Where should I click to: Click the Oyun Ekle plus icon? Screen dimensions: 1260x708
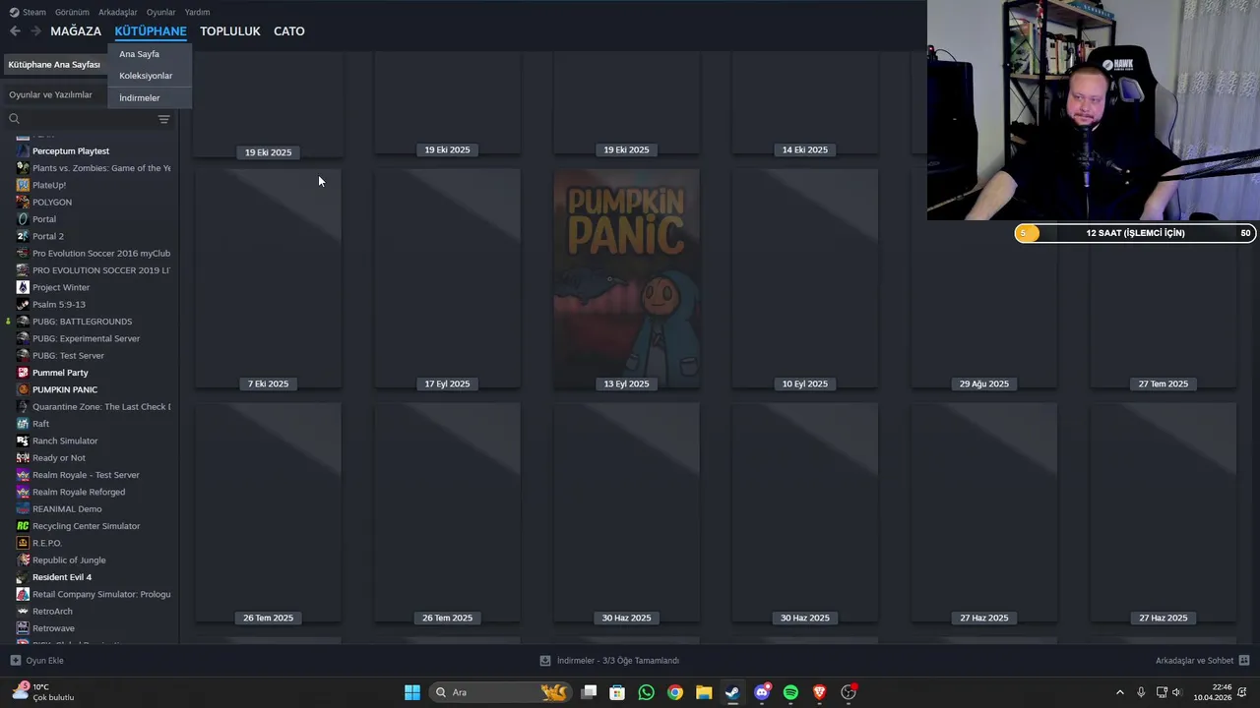pyautogui.click(x=15, y=661)
